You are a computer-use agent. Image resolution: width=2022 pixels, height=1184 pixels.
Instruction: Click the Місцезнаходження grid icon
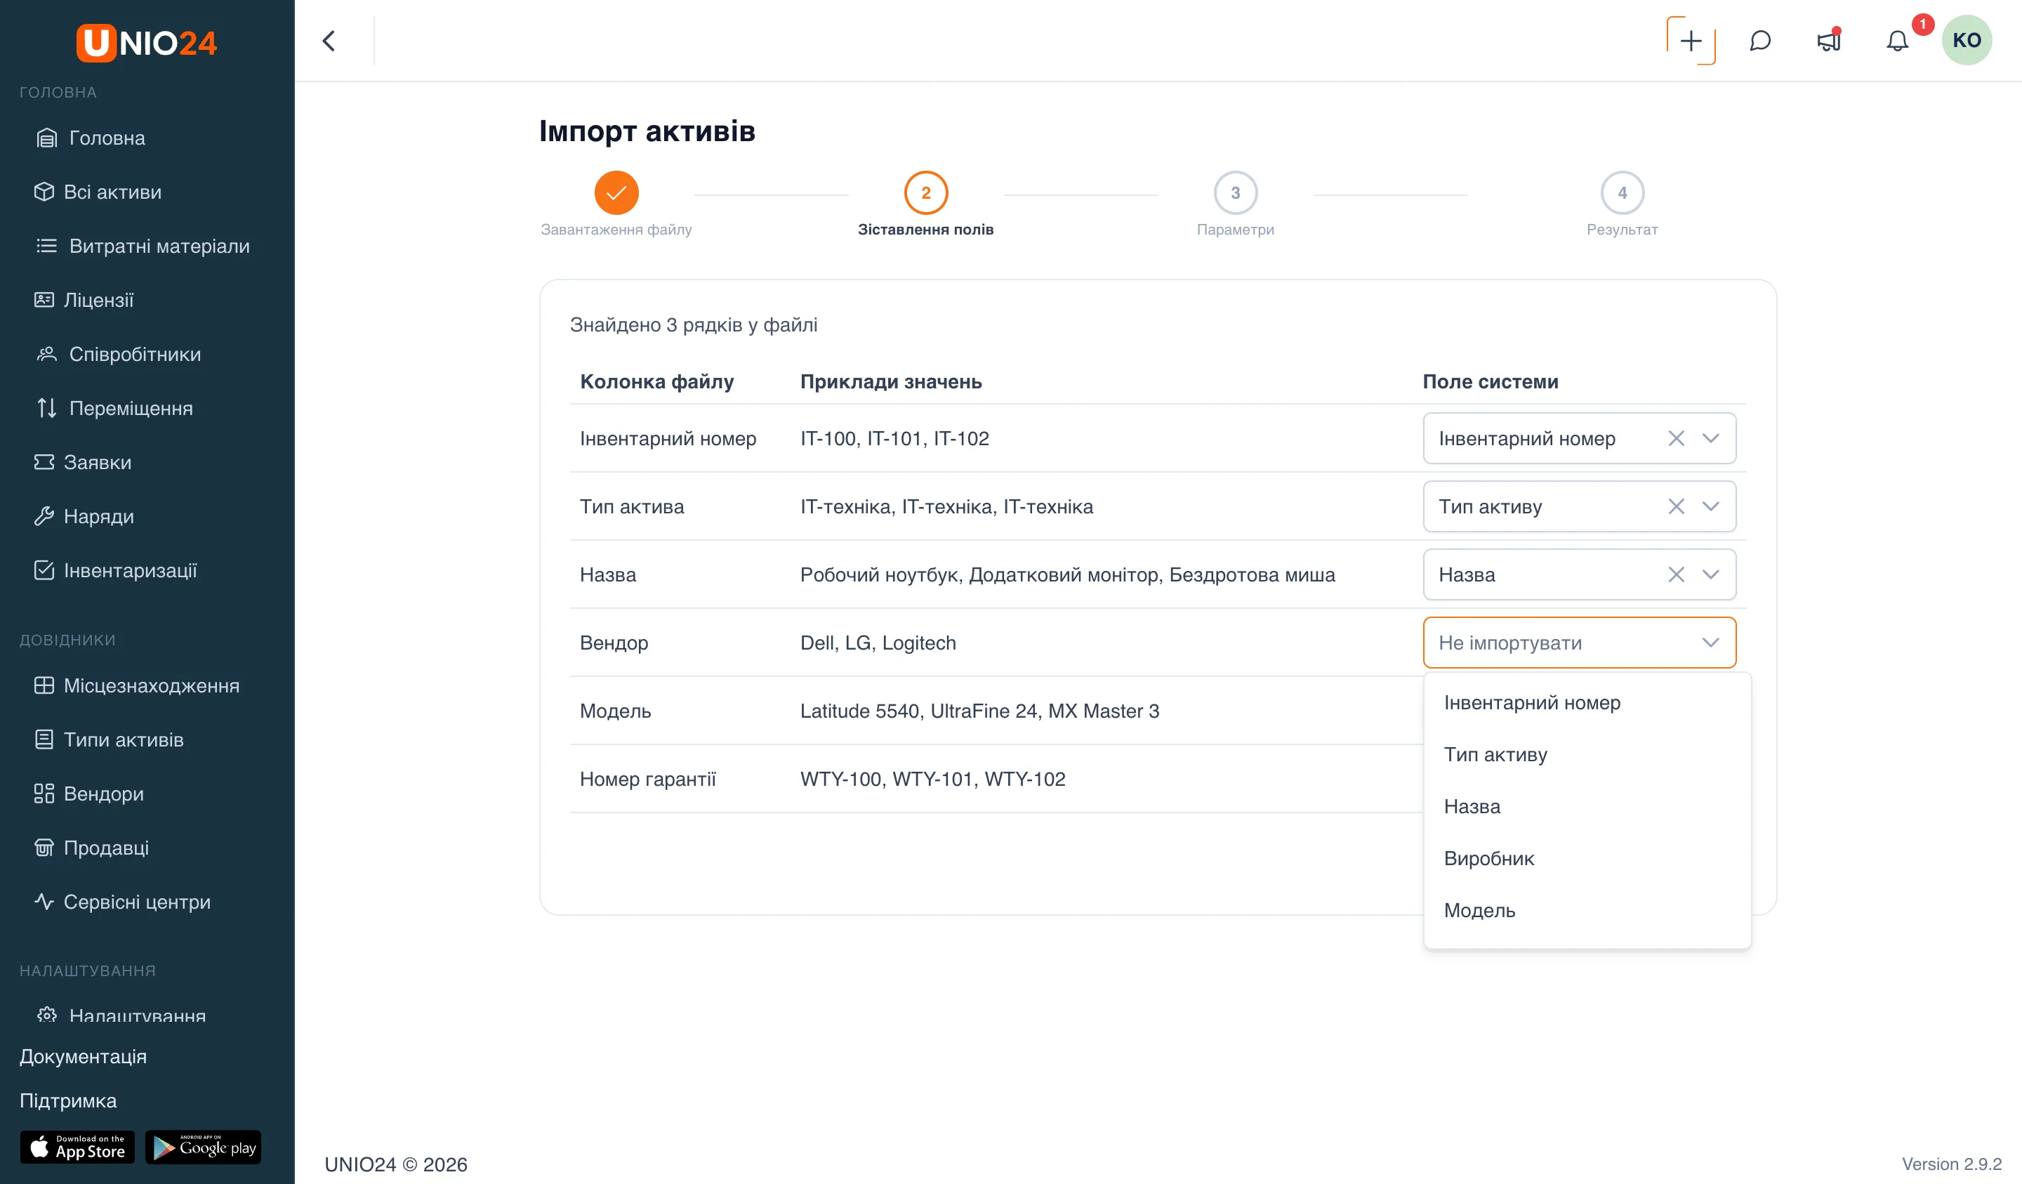(44, 685)
